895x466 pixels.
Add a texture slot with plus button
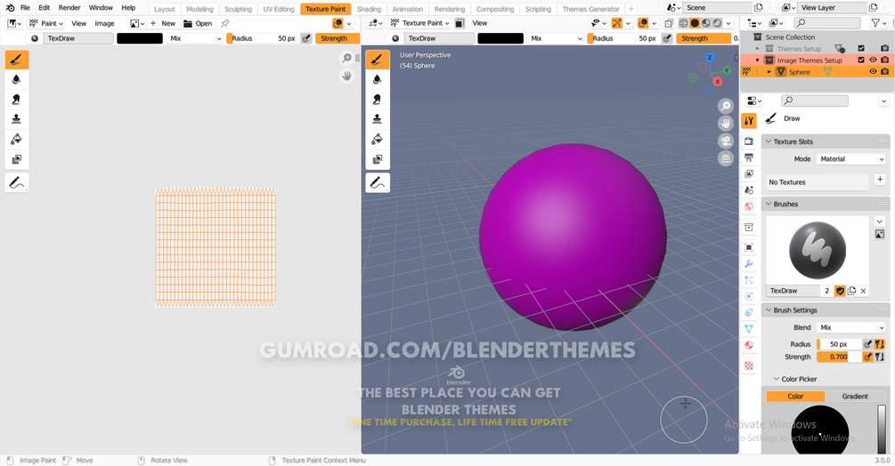click(x=880, y=180)
